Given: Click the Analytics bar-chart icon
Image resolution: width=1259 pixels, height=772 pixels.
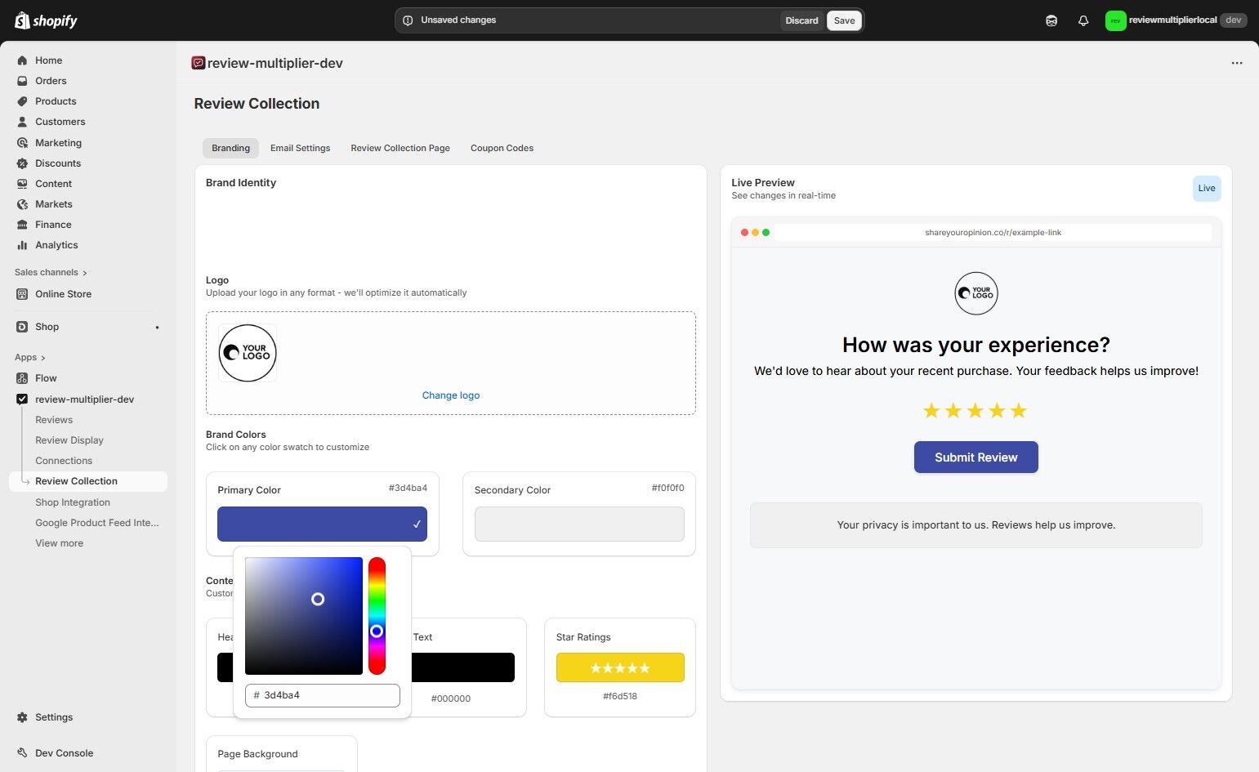Looking at the screenshot, I should coord(23,244).
